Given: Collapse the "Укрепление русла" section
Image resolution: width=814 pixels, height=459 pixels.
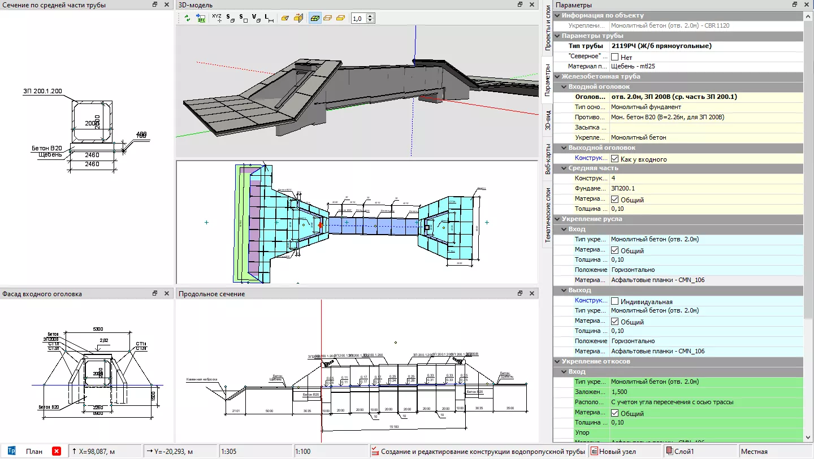Looking at the screenshot, I should click(x=557, y=219).
